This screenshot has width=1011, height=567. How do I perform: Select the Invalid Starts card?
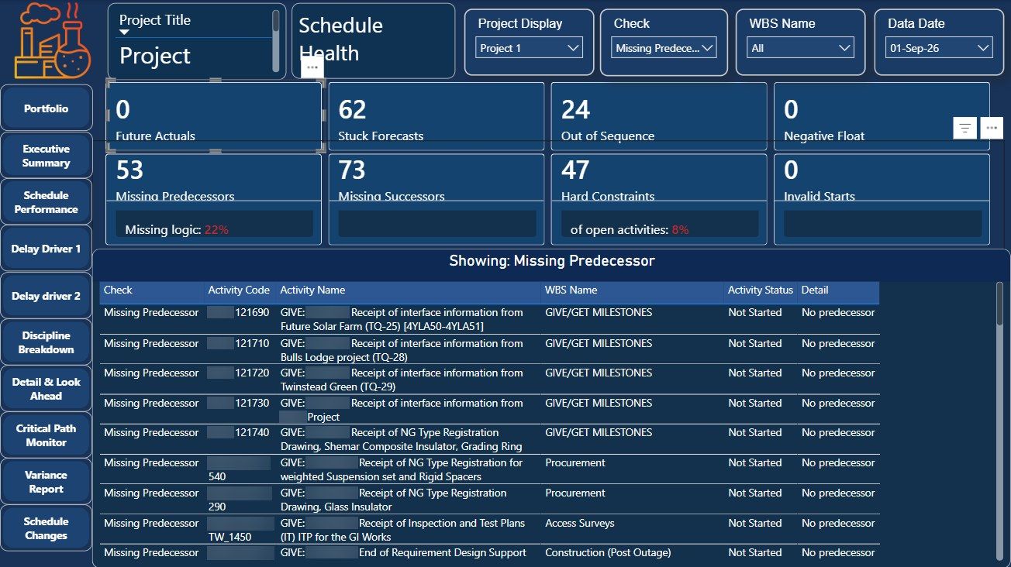point(882,199)
